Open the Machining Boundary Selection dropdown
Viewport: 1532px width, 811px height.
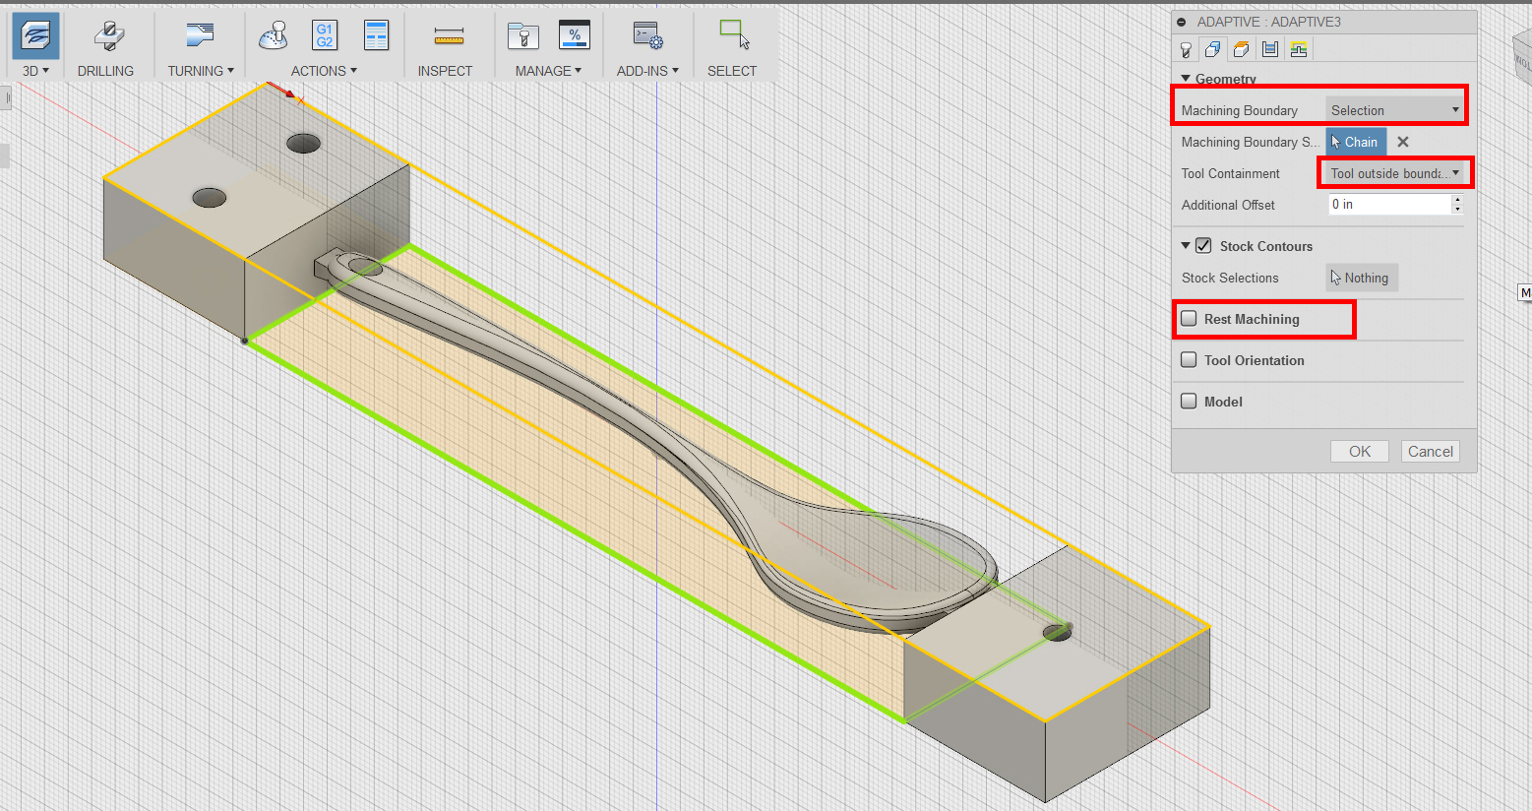(1394, 110)
